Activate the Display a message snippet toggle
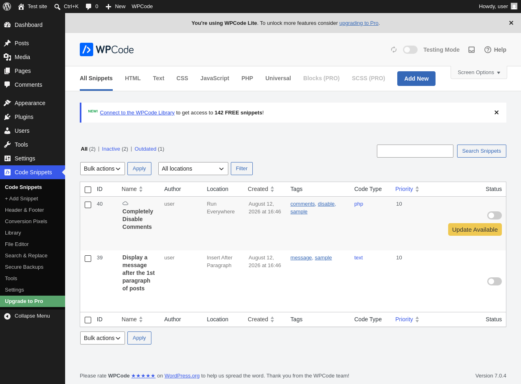The width and height of the screenshot is (521, 384). click(x=495, y=281)
